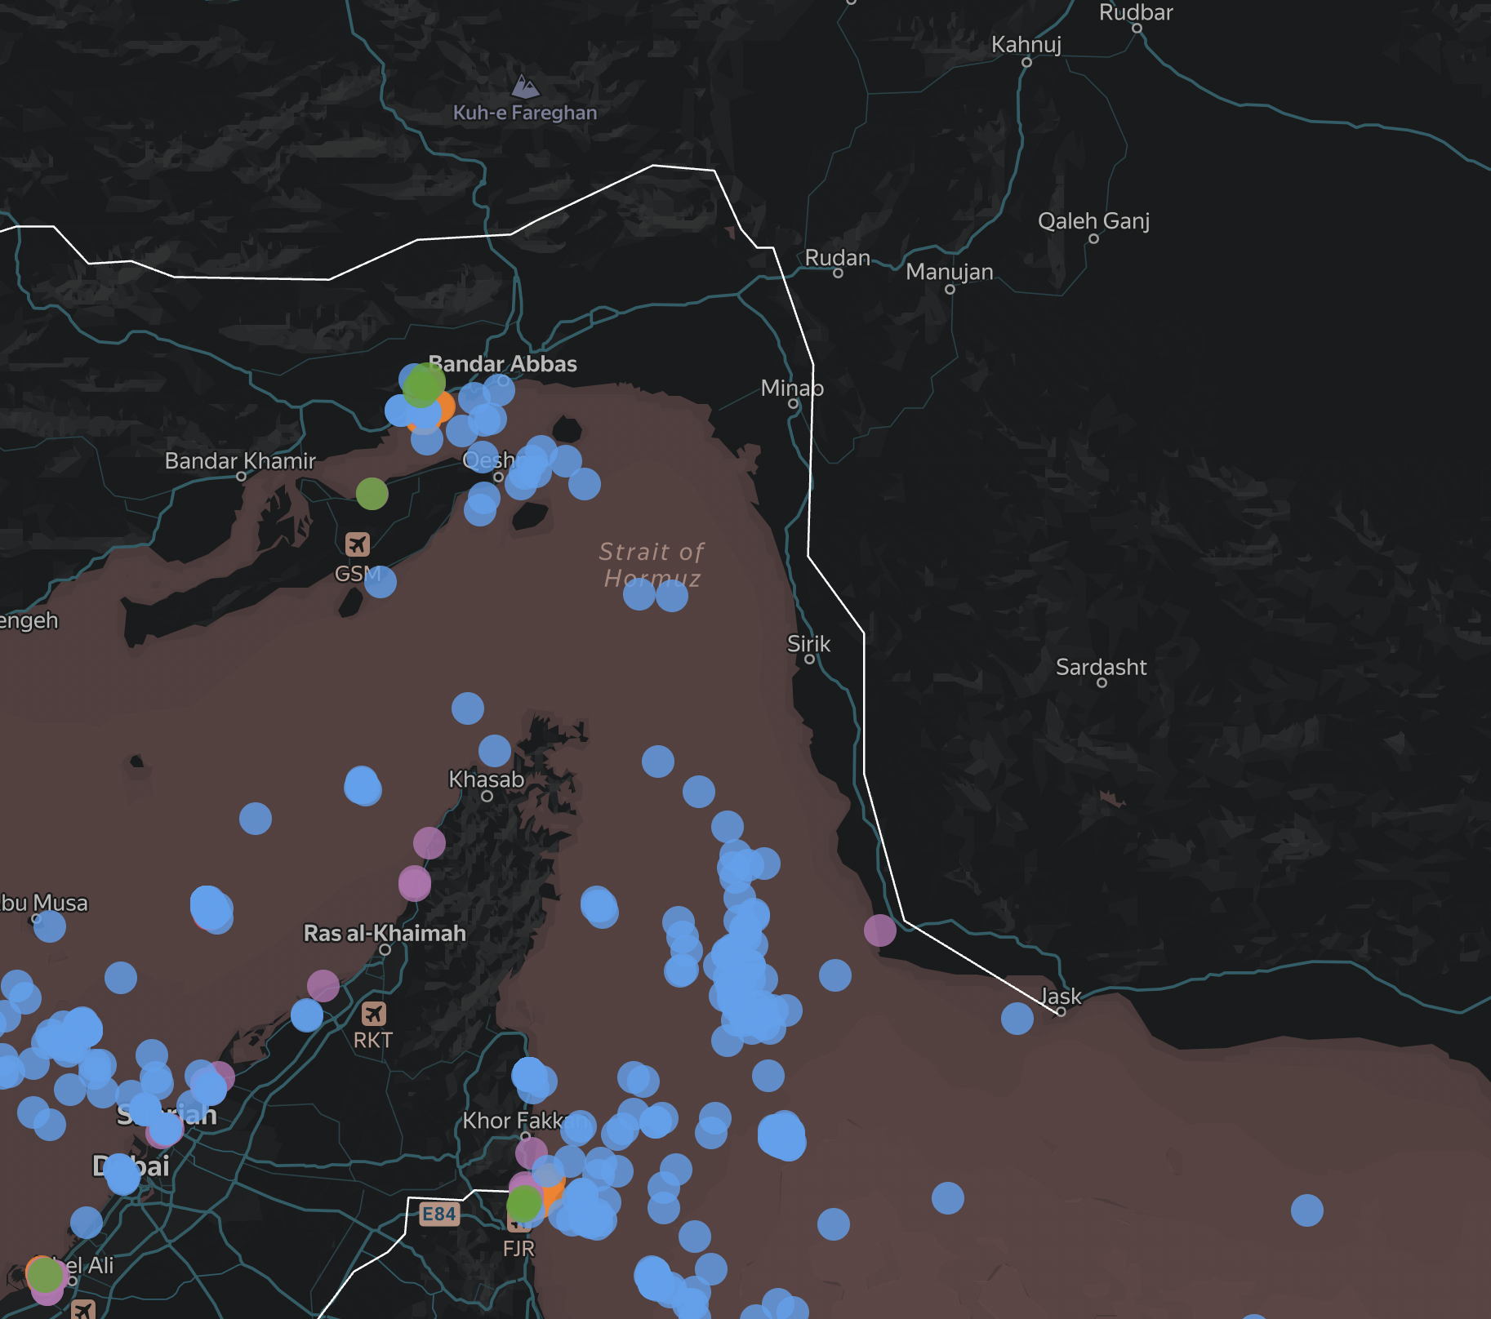1491x1319 pixels.
Task: Click the Kahnuj town label
Action: pyautogui.click(x=1026, y=45)
